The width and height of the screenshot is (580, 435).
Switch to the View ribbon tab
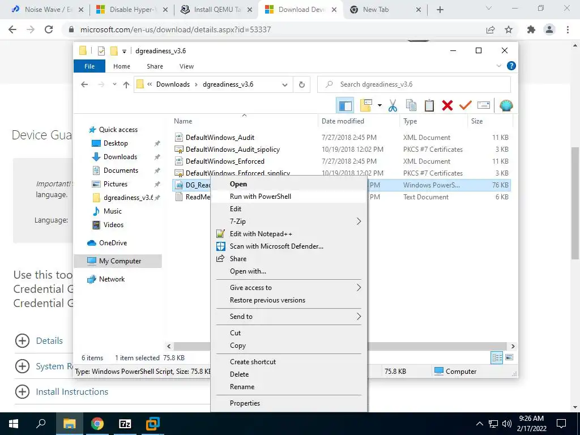click(186, 66)
